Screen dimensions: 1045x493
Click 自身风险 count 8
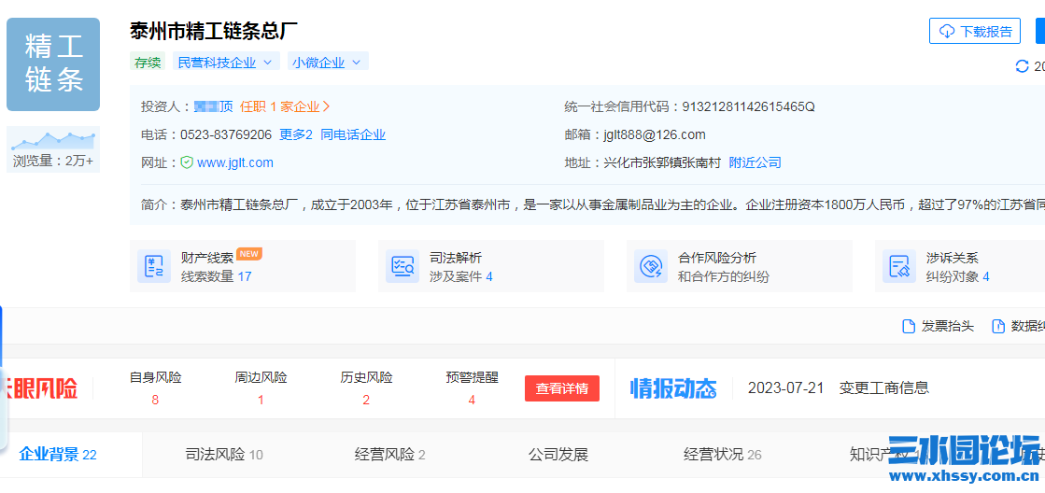tap(155, 401)
